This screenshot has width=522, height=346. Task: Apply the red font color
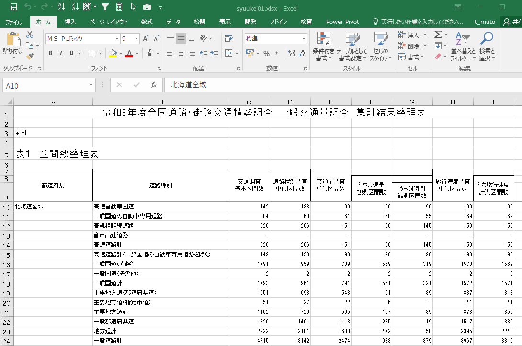point(129,53)
